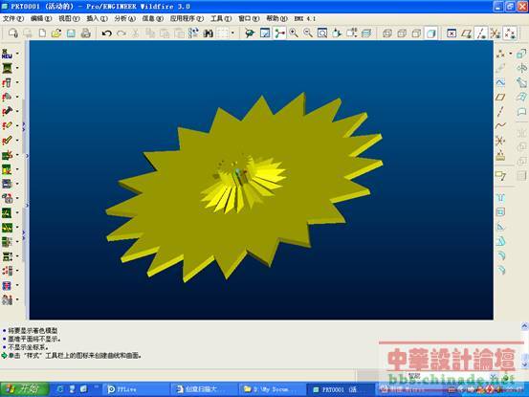
Task: Open the 文件 (File) menu
Action: point(13,18)
